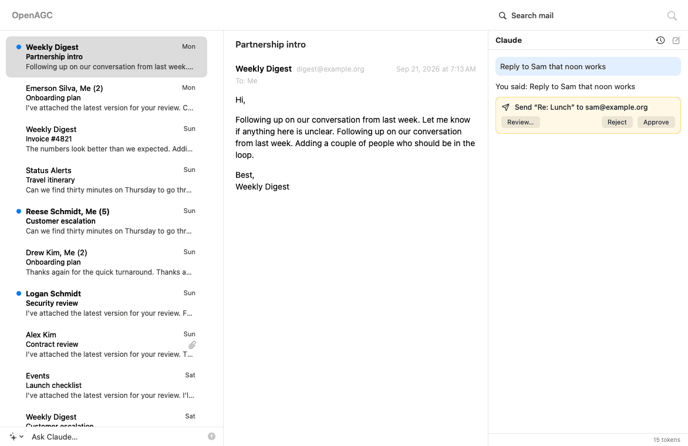The height and width of the screenshot is (446, 688).
Task: Open Logan Schmidt Security review email
Action: click(x=107, y=303)
